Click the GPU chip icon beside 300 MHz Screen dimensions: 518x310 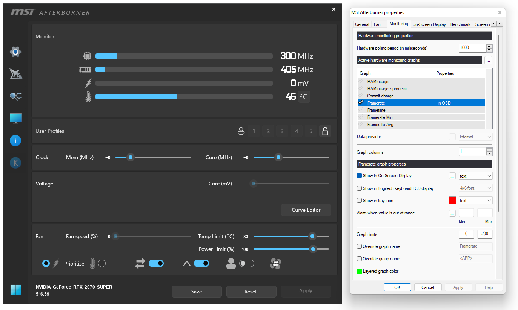(87, 56)
